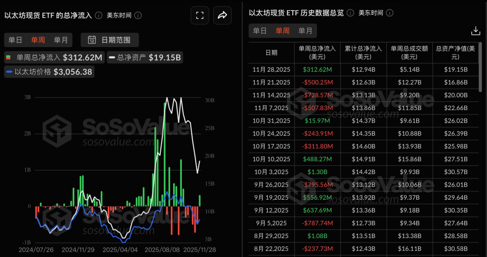
Task: Select 单月 tab in history table
Action: click(x=305, y=31)
